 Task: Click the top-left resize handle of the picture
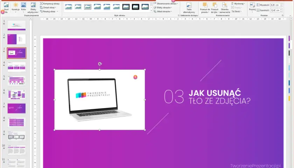54,70
